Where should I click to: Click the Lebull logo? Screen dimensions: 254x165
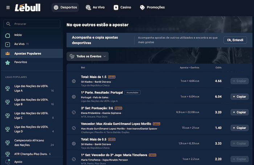[x=28, y=8]
